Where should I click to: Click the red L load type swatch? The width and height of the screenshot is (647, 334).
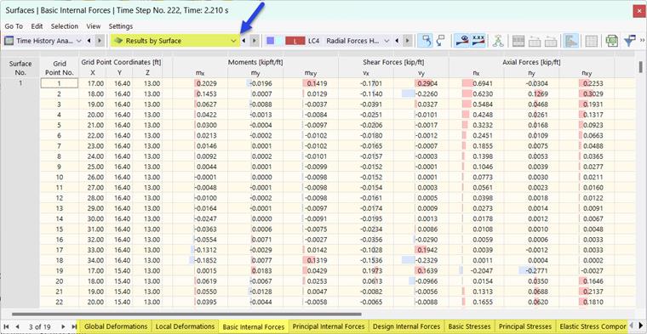click(x=295, y=41)
